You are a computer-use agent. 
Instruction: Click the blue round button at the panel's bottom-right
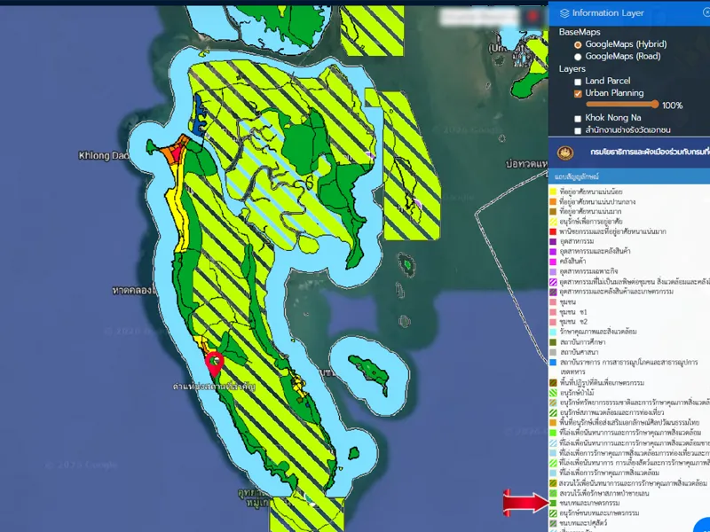point(703,525)
